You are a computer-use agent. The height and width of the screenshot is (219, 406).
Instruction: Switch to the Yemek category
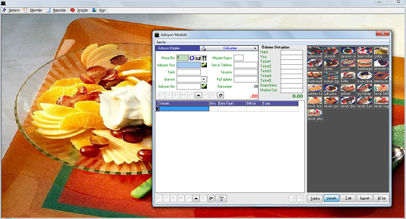click(x=332, y=198)
